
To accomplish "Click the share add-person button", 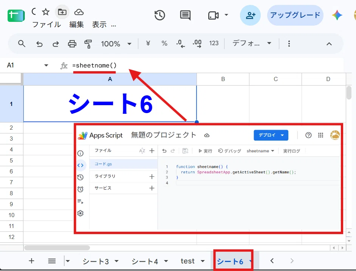I will 251,15.
